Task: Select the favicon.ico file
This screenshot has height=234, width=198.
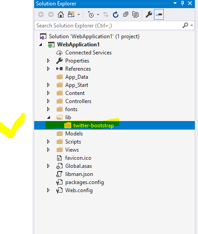Action: click(78, 158)
